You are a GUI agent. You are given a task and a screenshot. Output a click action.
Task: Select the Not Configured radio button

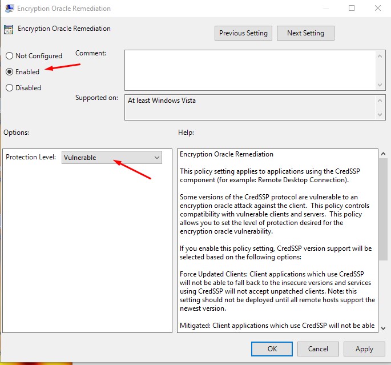(9, 56)
